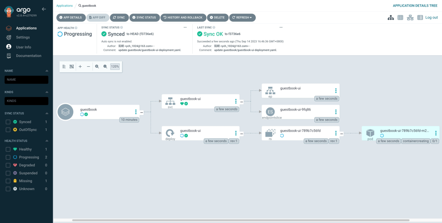This screenshot has height=223, width=442.
Task: Check the Unknown filter checkbox
Action: tap(8, 189)
